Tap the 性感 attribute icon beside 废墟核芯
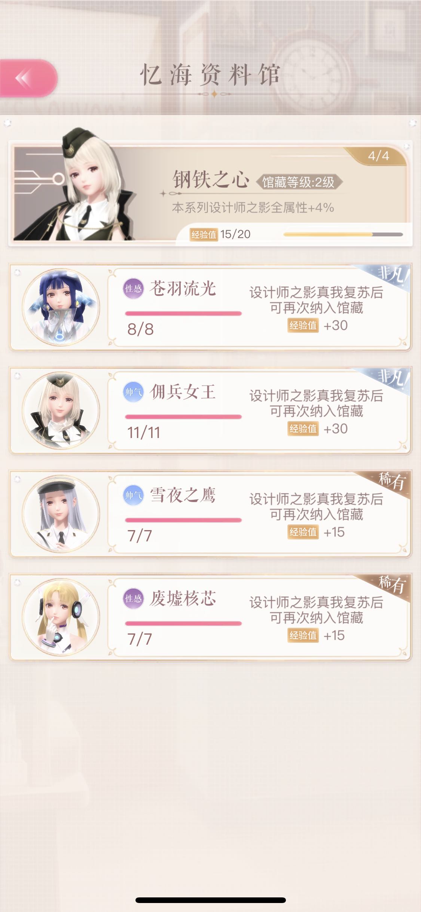 pyautogui.click(x=133, y=598)
